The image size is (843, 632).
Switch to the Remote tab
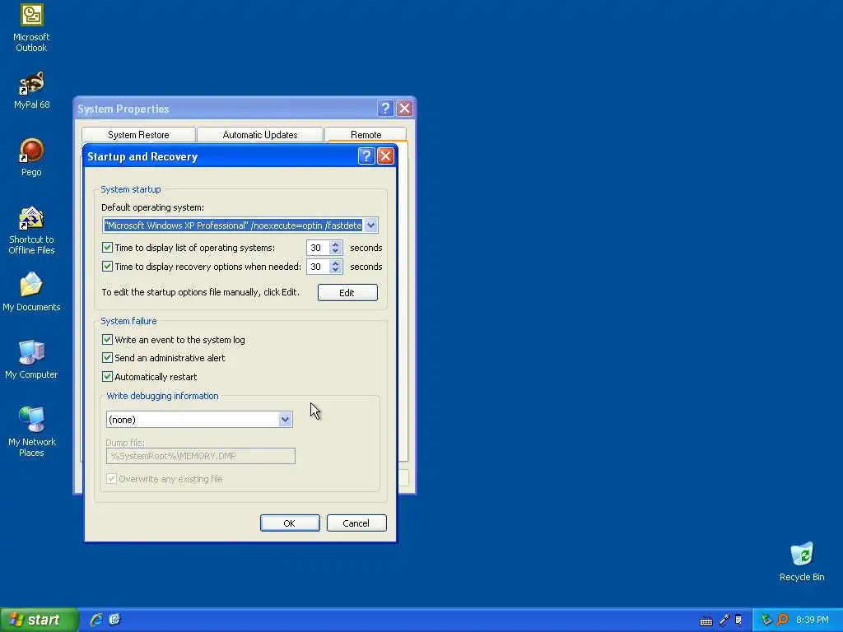coord(366,135)
